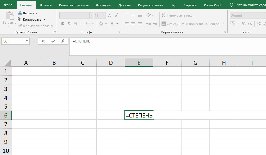
Task: Expand the underline style dropdown arrow
Action: pyautogui.click(x=80, y=24)
